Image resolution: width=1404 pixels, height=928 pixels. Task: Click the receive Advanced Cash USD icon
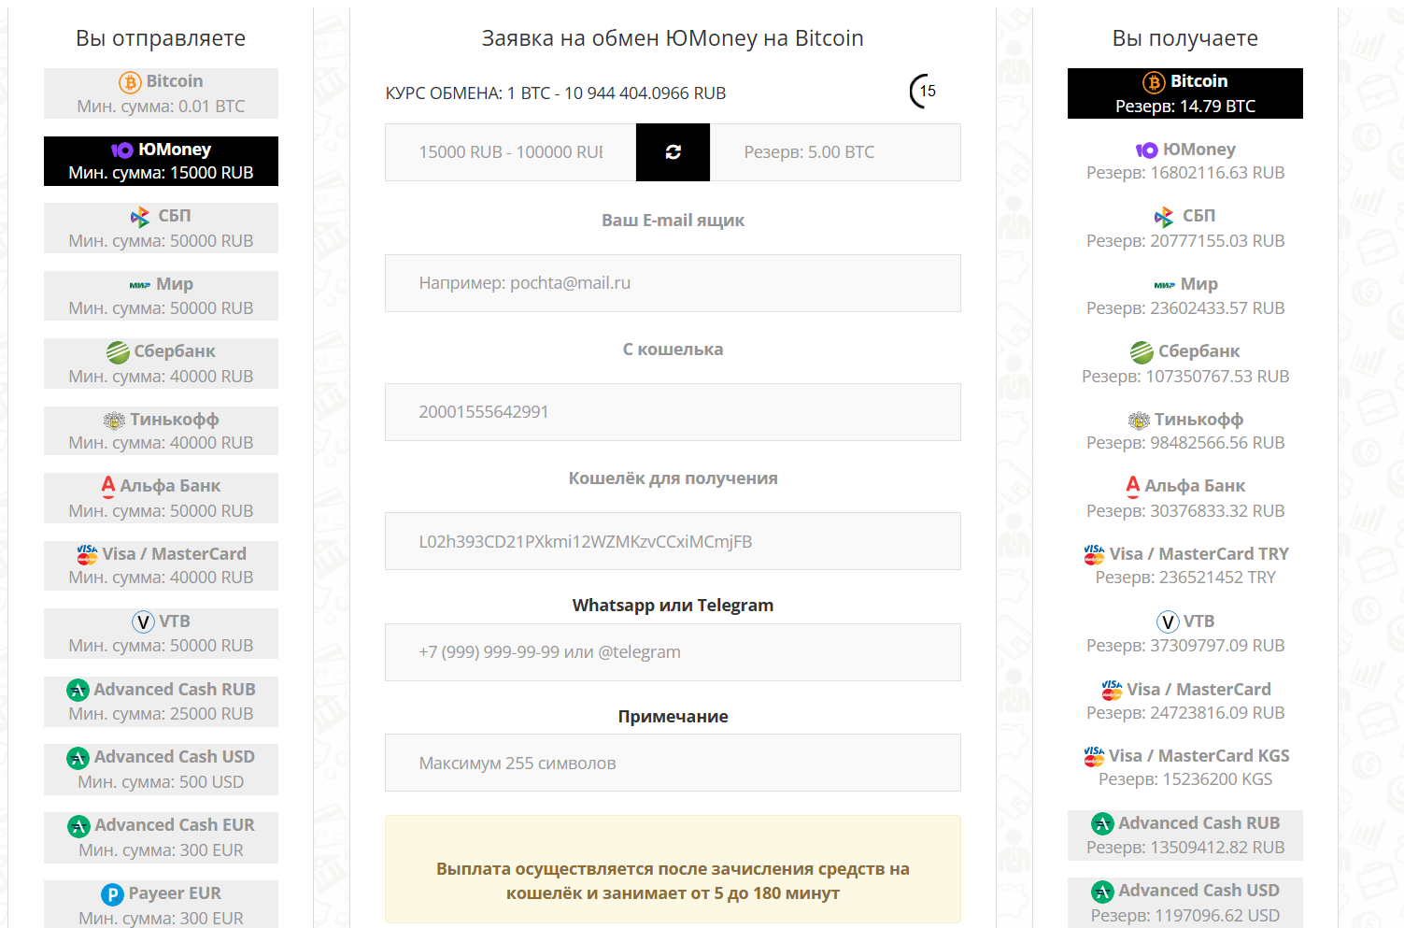1103,892
